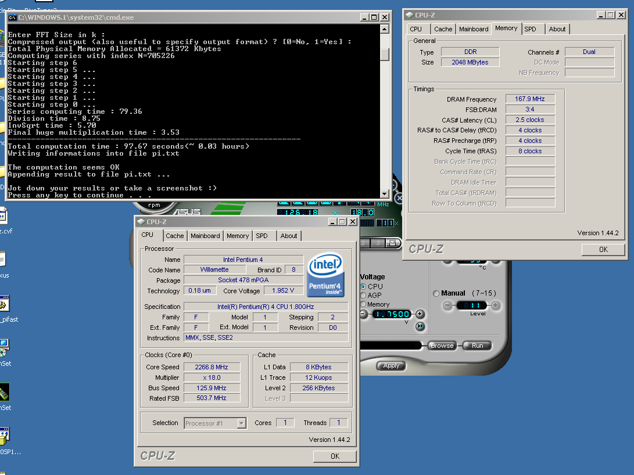The height and width of the screenshot is (475, 634).
Task: Open the Processor #1 selection dropdown
Action: tap(241, 423)
